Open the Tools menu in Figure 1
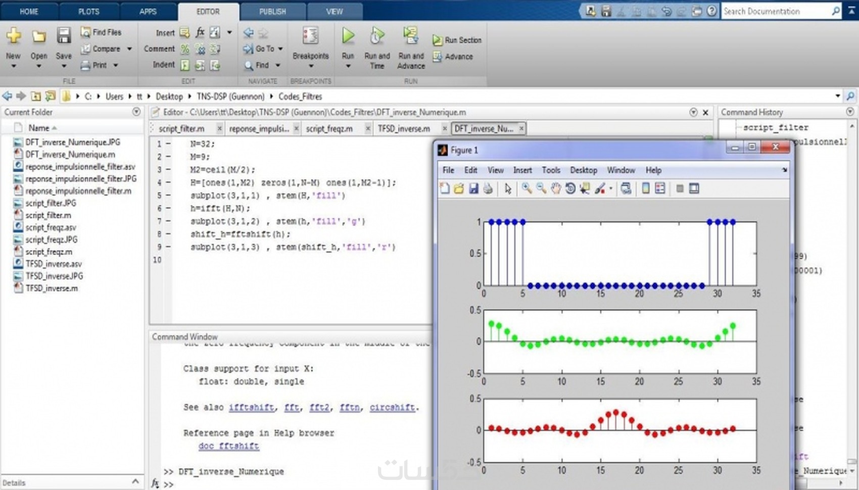The height and width of the screenshot is (490, 859). 551,170
